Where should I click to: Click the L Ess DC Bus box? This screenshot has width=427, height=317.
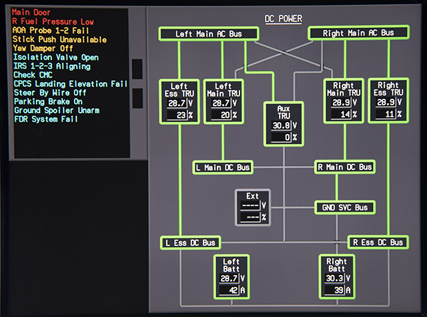click(x=190, y=243)
